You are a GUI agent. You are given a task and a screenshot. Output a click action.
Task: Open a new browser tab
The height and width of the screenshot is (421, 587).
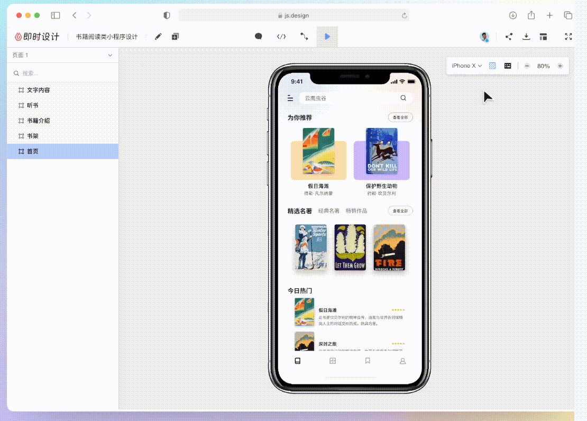pyautogui.click(x=549, y=15)
